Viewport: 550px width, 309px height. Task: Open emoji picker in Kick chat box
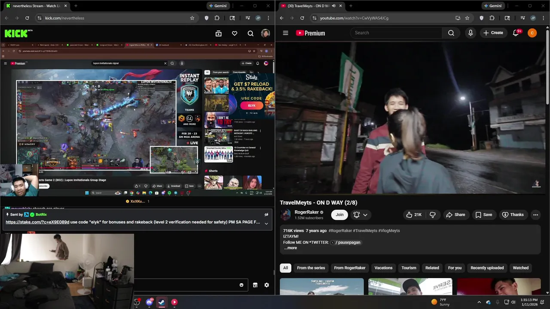[241, 285]
